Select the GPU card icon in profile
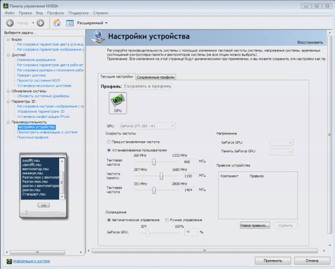 point(118,103)
